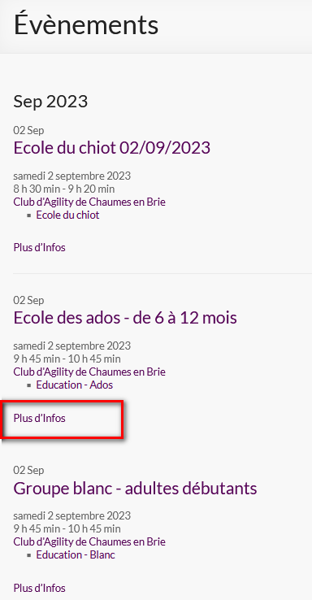This screenshot has width=312, height=600.
Task: Click the 8 h 30 min - 9 h 20 min time
Action: click(x=64, y=189)
